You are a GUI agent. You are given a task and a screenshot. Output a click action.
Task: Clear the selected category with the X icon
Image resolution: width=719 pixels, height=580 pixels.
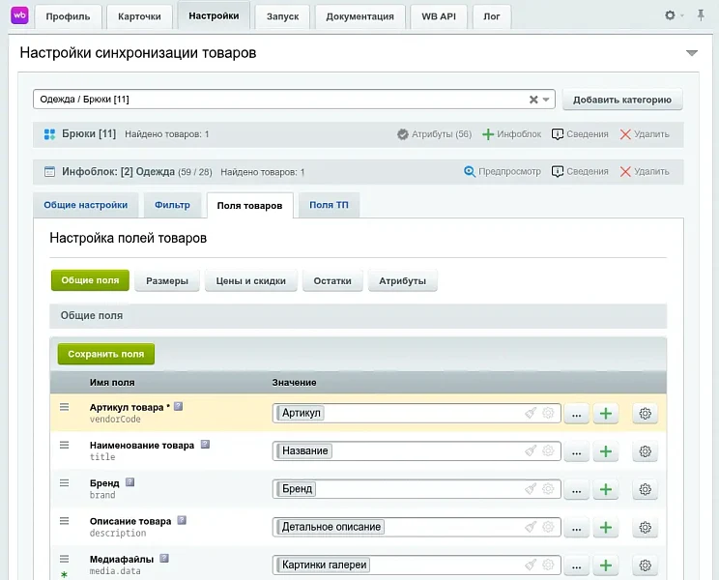(533, 100)
